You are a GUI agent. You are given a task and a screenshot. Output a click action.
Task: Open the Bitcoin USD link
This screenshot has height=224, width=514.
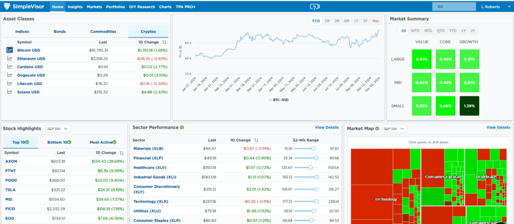(29, 50)
